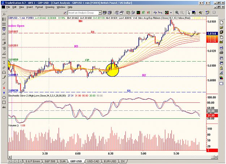Click the zoom out magnifier icon
Viewport: 226px width, 164px height.
[182, 13]
